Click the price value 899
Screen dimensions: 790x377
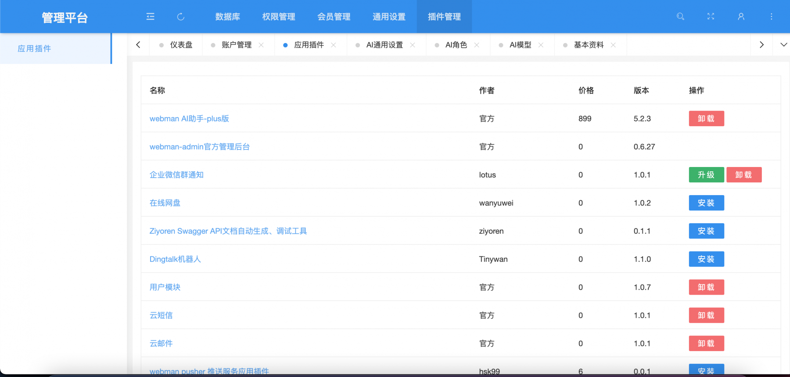pos(585,118)
